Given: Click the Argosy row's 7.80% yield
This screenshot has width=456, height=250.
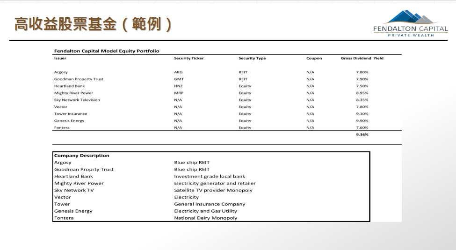Looking at the screenshot, I should [362, 72].
